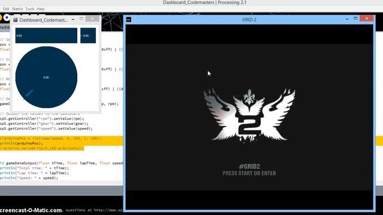383x215 pixels.
Task: Open the Tools menu
Action: (x=30, y=9)
